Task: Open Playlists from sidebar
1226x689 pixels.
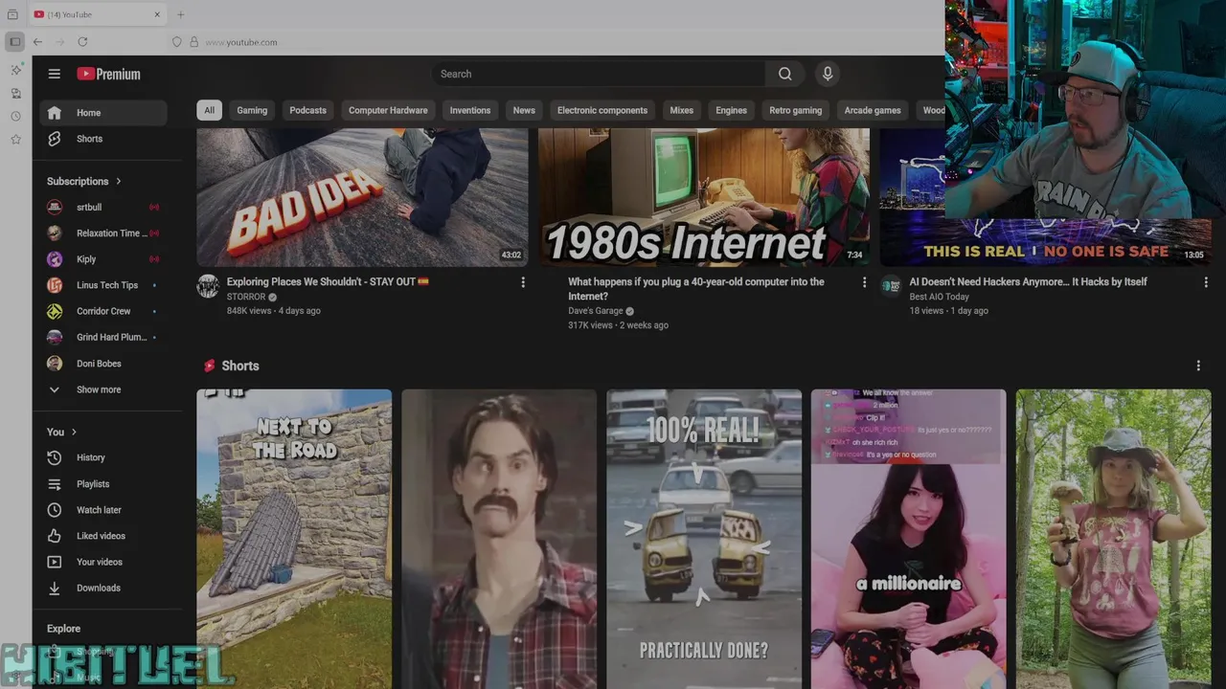Action: click(103, 484)
